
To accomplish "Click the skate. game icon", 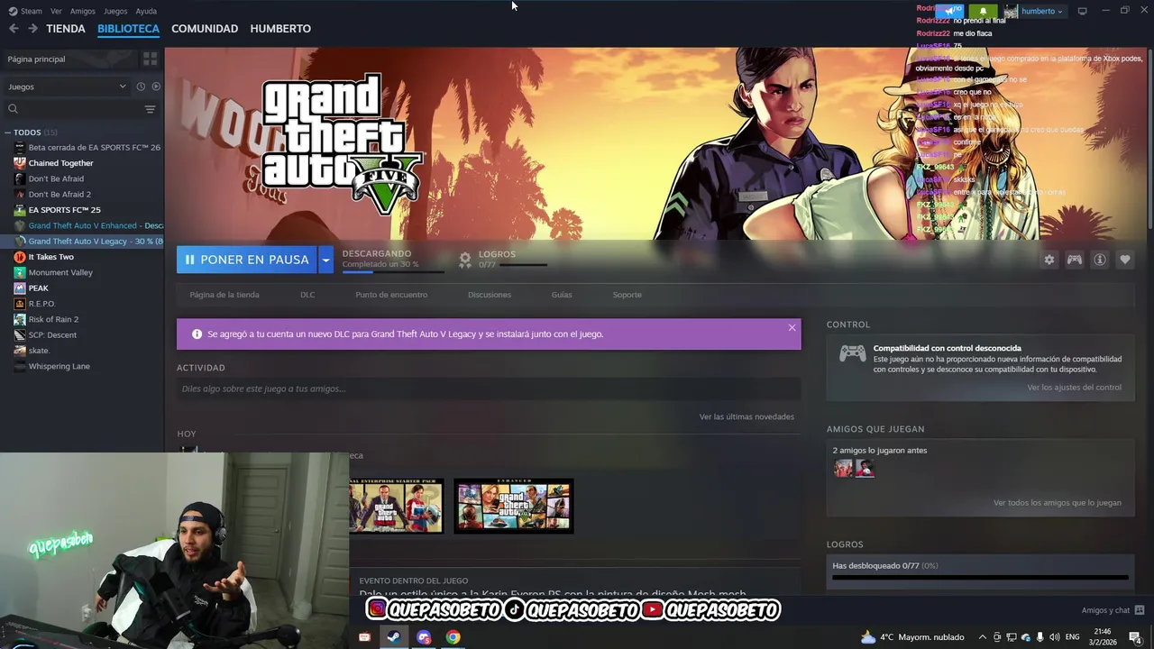I will pyautogui.click(x=20, y=351).
